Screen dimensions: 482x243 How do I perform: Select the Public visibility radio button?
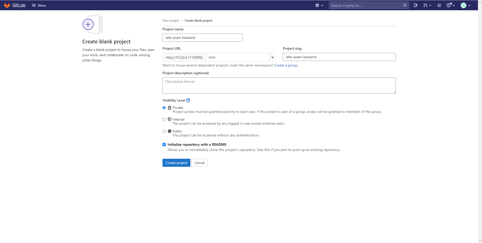click(164, 131)
